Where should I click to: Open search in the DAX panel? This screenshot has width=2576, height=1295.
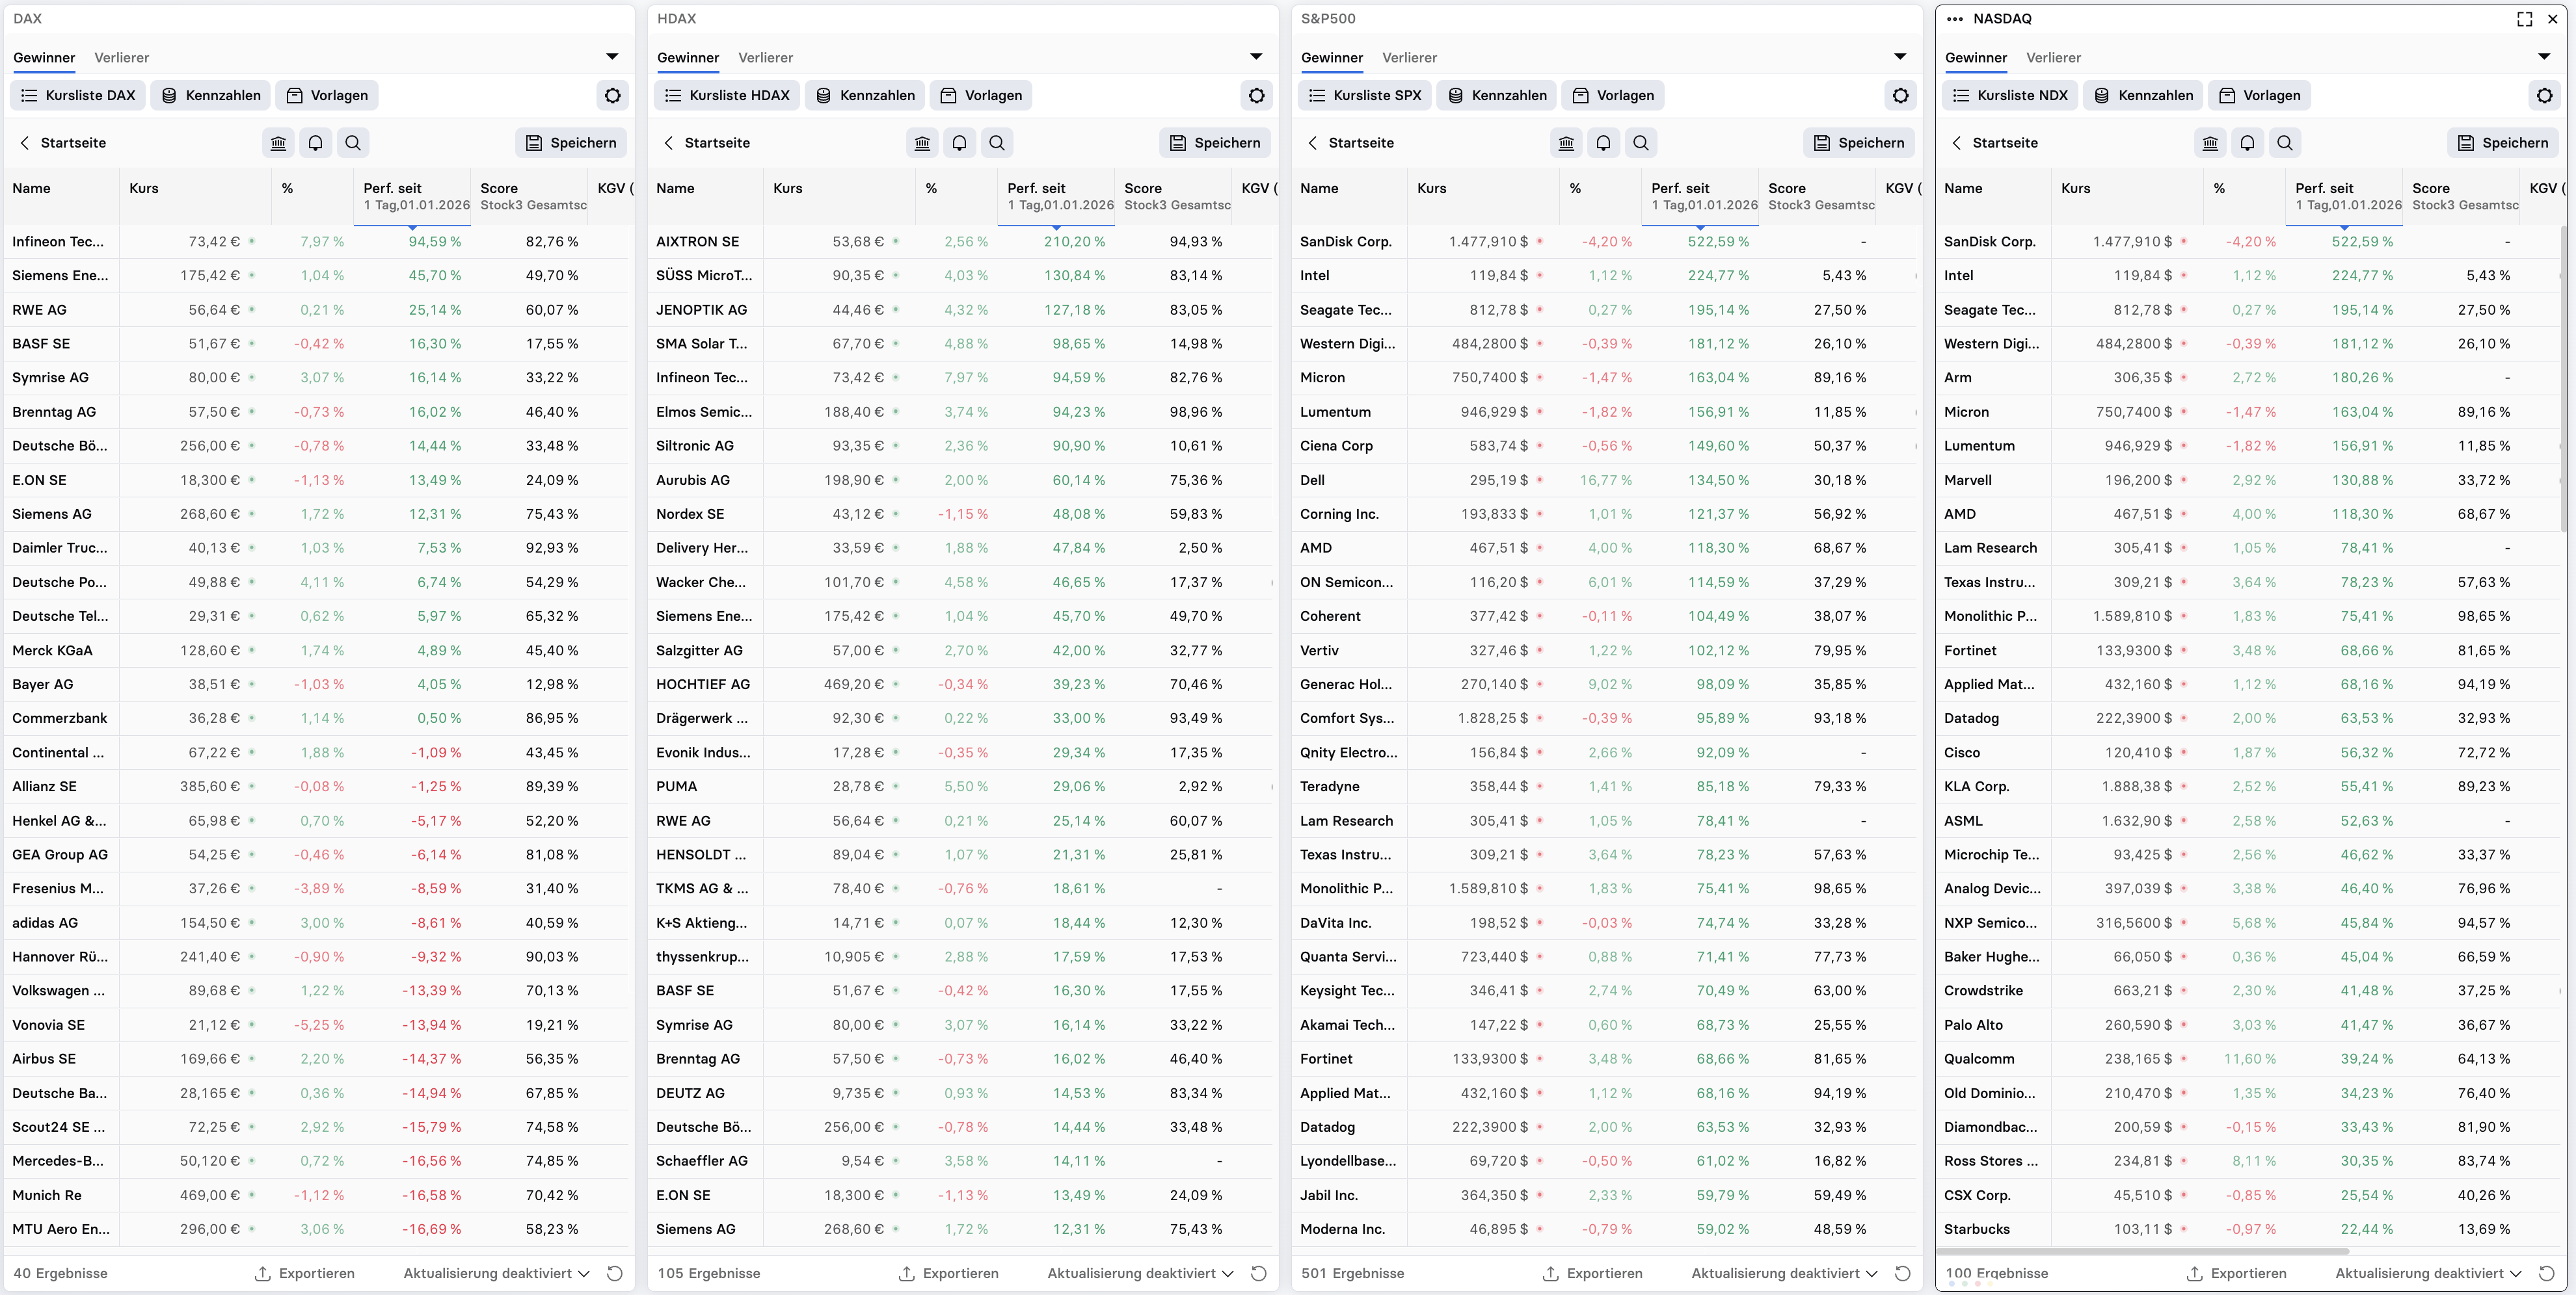[353, 143]
